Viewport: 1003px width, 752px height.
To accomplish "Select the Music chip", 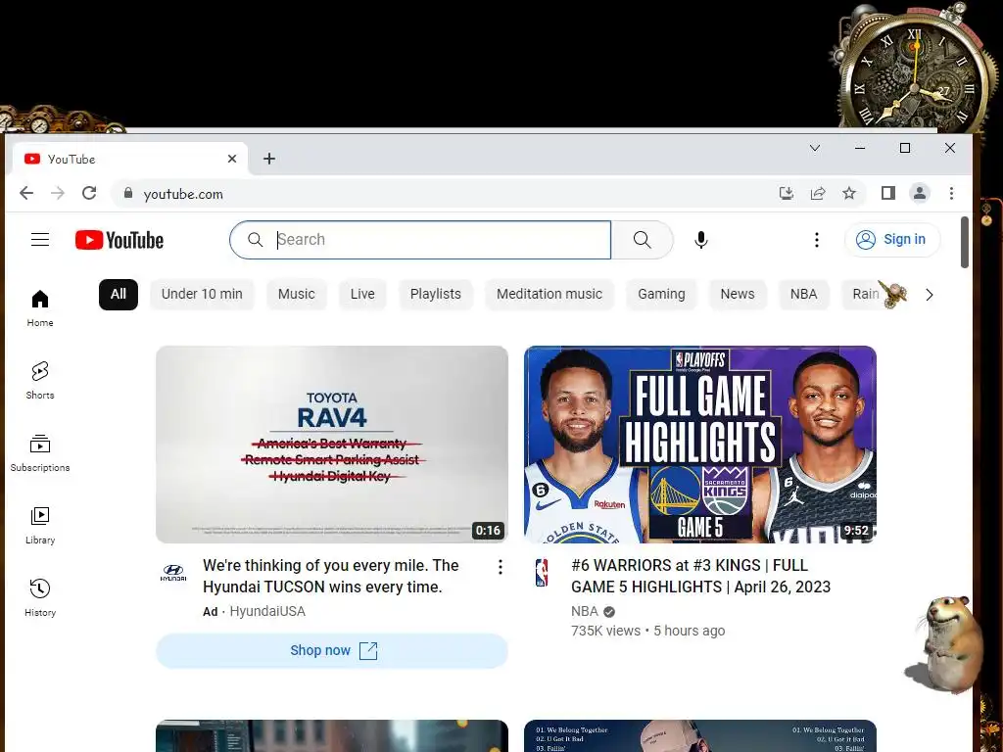I will pos(296,294).
